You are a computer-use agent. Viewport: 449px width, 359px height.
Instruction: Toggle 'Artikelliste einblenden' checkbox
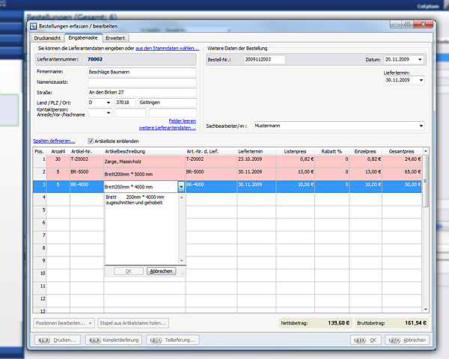[91, 141]
